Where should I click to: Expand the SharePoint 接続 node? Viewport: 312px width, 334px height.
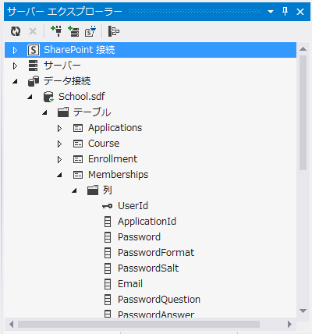click(15, 50)
